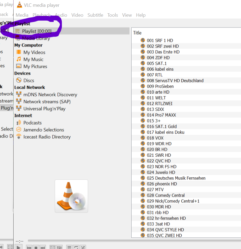Click globe icon next to 018 VOX
This screenshot has width=241, height=249.
[x=143, y=138]
